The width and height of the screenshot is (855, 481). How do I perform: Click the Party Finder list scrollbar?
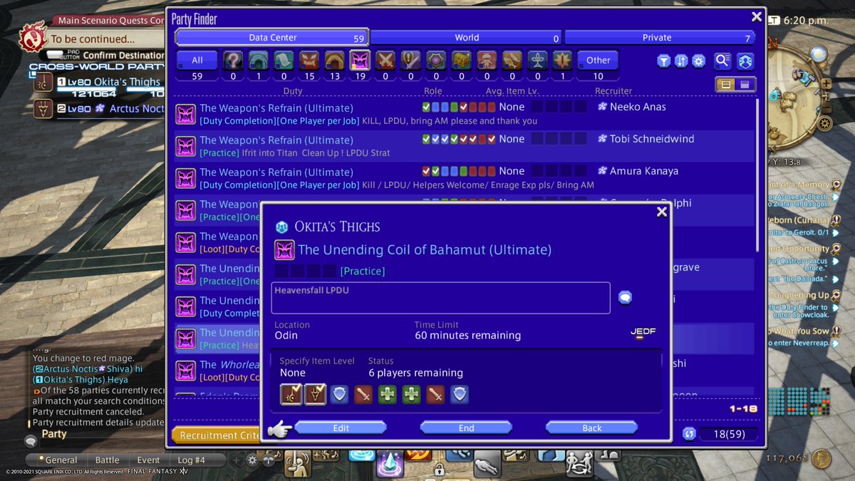click(x=757, y=175)
